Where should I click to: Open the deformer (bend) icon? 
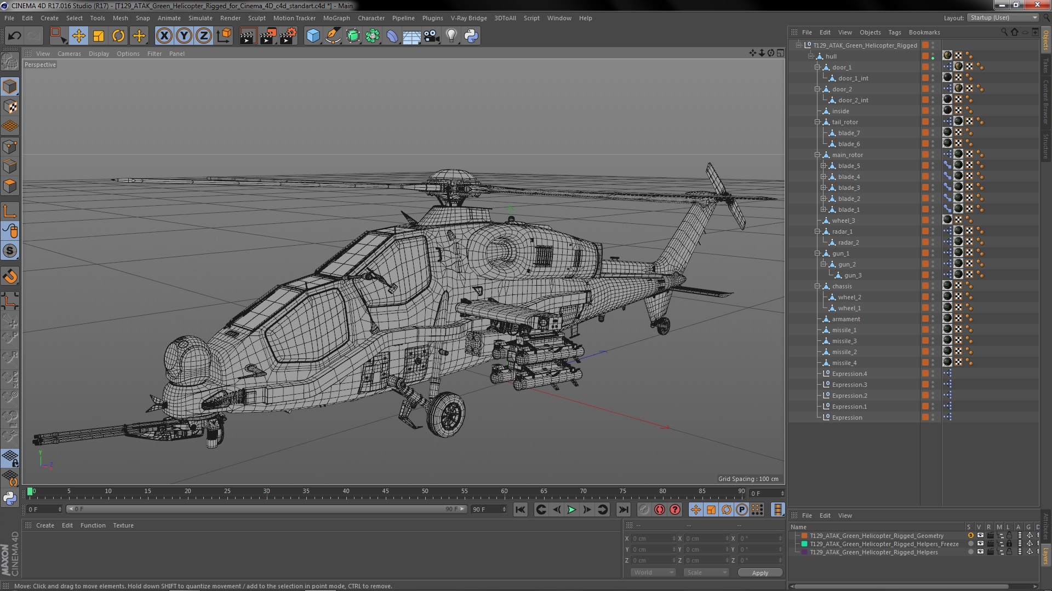point(392,36)
